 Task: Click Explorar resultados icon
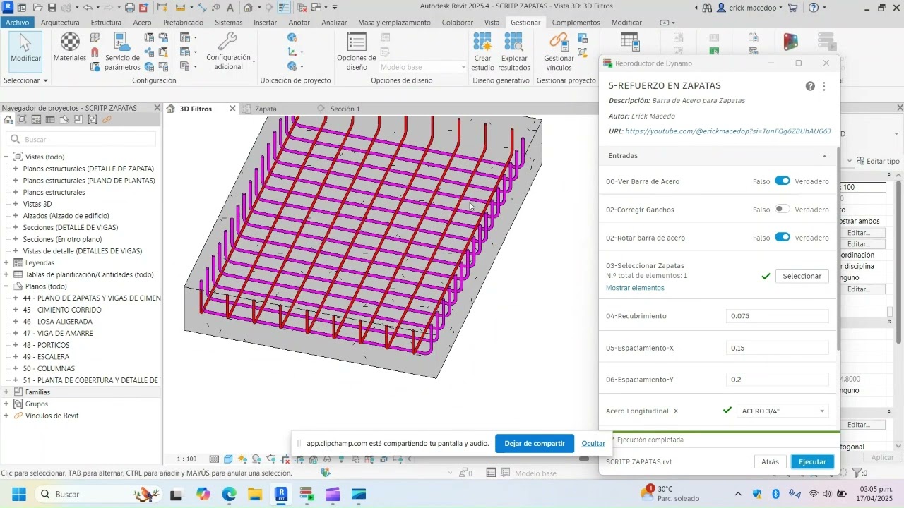514,52
